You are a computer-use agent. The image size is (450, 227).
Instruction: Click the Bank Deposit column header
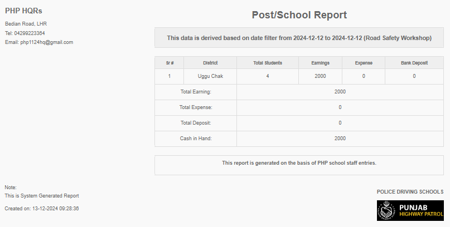click(414, 63)
